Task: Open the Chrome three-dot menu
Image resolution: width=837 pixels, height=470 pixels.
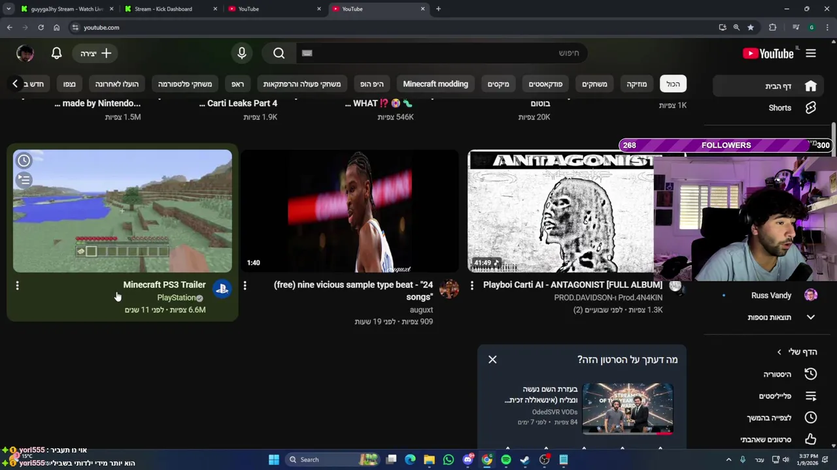Action: (827, 27)
